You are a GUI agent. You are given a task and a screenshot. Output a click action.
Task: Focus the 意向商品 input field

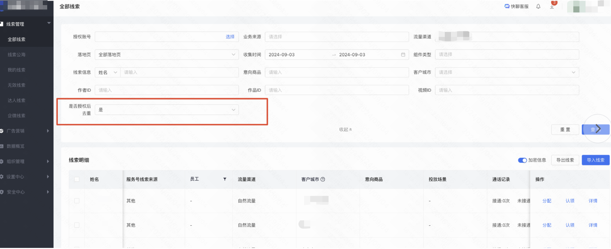coord(337,72)
